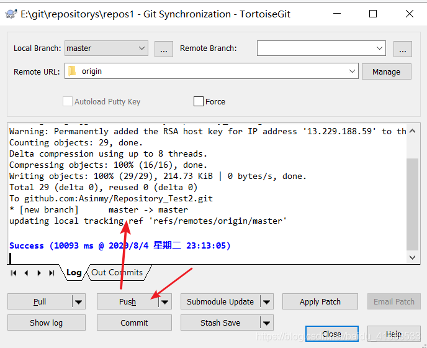This screenshot has height=348, width=427.
Task: Open the Stash Save dropdown arrow
Action: 267,323
